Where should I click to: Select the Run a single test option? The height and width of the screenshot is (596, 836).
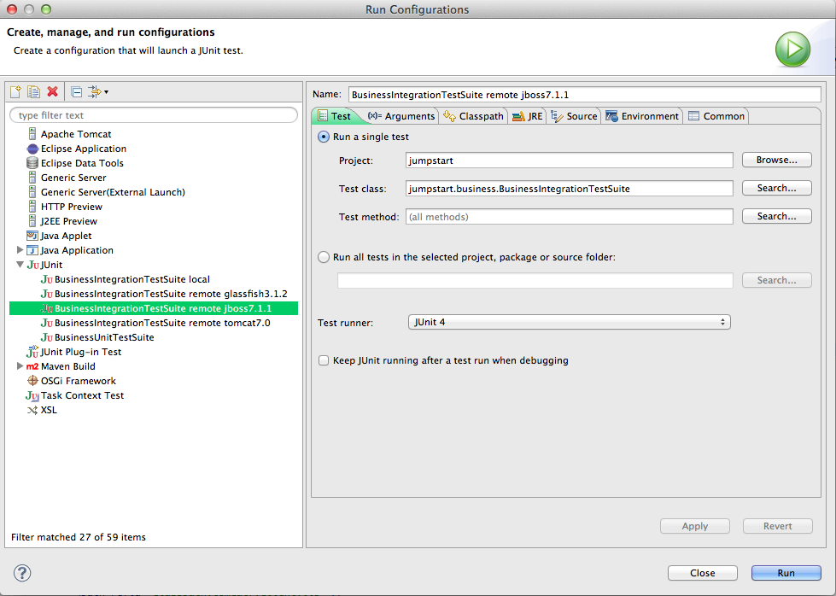[x=324, y=137]
